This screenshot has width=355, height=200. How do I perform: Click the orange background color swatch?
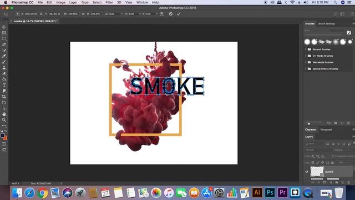[6, 138]
